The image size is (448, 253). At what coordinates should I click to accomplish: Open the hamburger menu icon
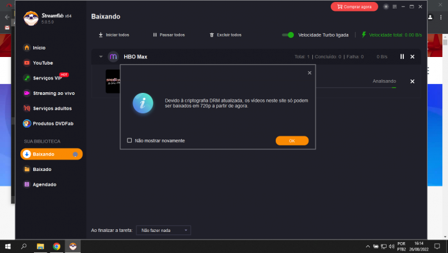(395, 6)
